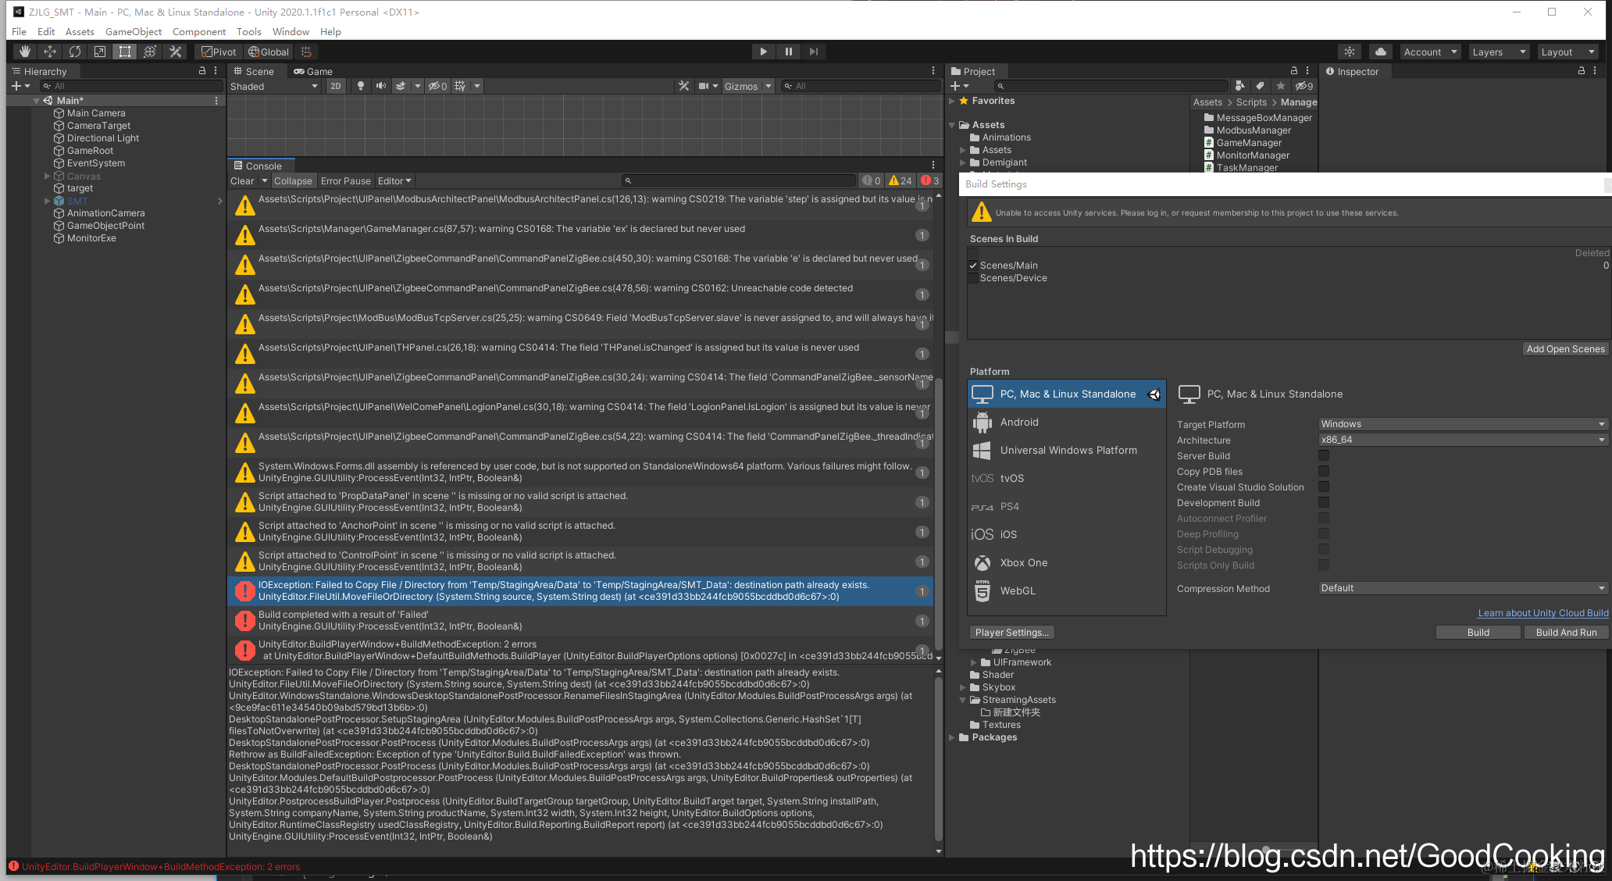Image resolution: width=1612 pixels, height=881 pixels.
Task: Uncheck the Scenes/Main checkbox
Action: tap(973, 265)
